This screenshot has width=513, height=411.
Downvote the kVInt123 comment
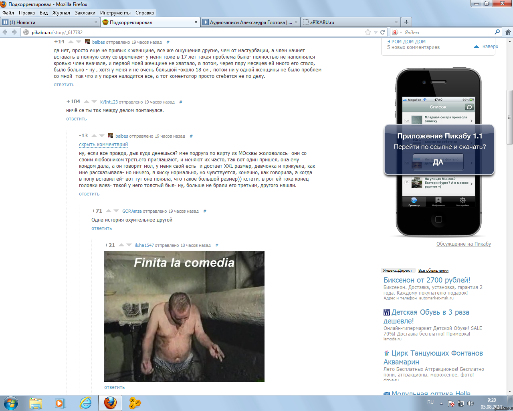click(94, 102)
